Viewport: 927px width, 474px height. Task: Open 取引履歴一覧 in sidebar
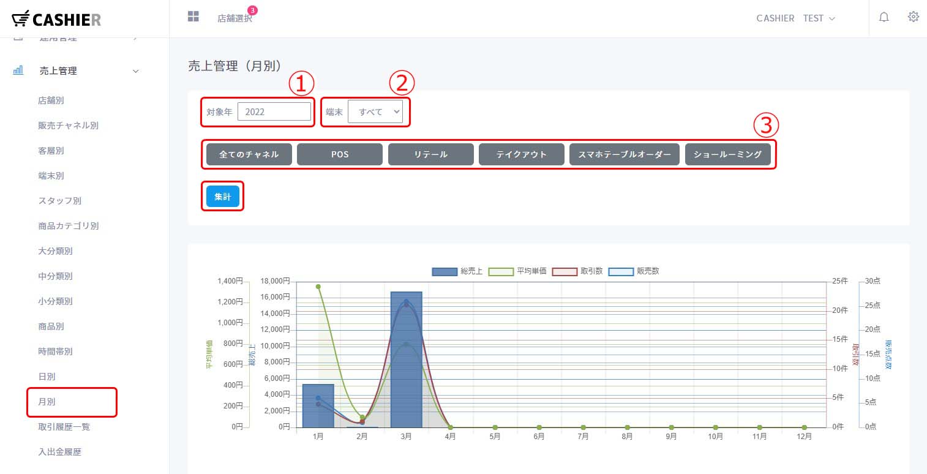coord(64,427)
